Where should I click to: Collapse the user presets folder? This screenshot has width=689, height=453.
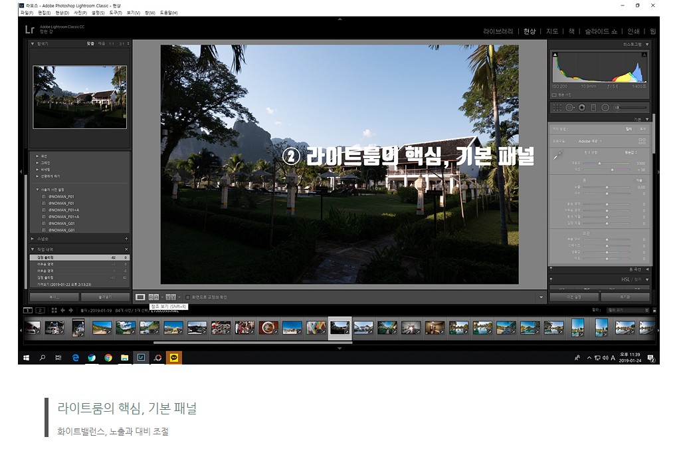click(x=38, y=190)
